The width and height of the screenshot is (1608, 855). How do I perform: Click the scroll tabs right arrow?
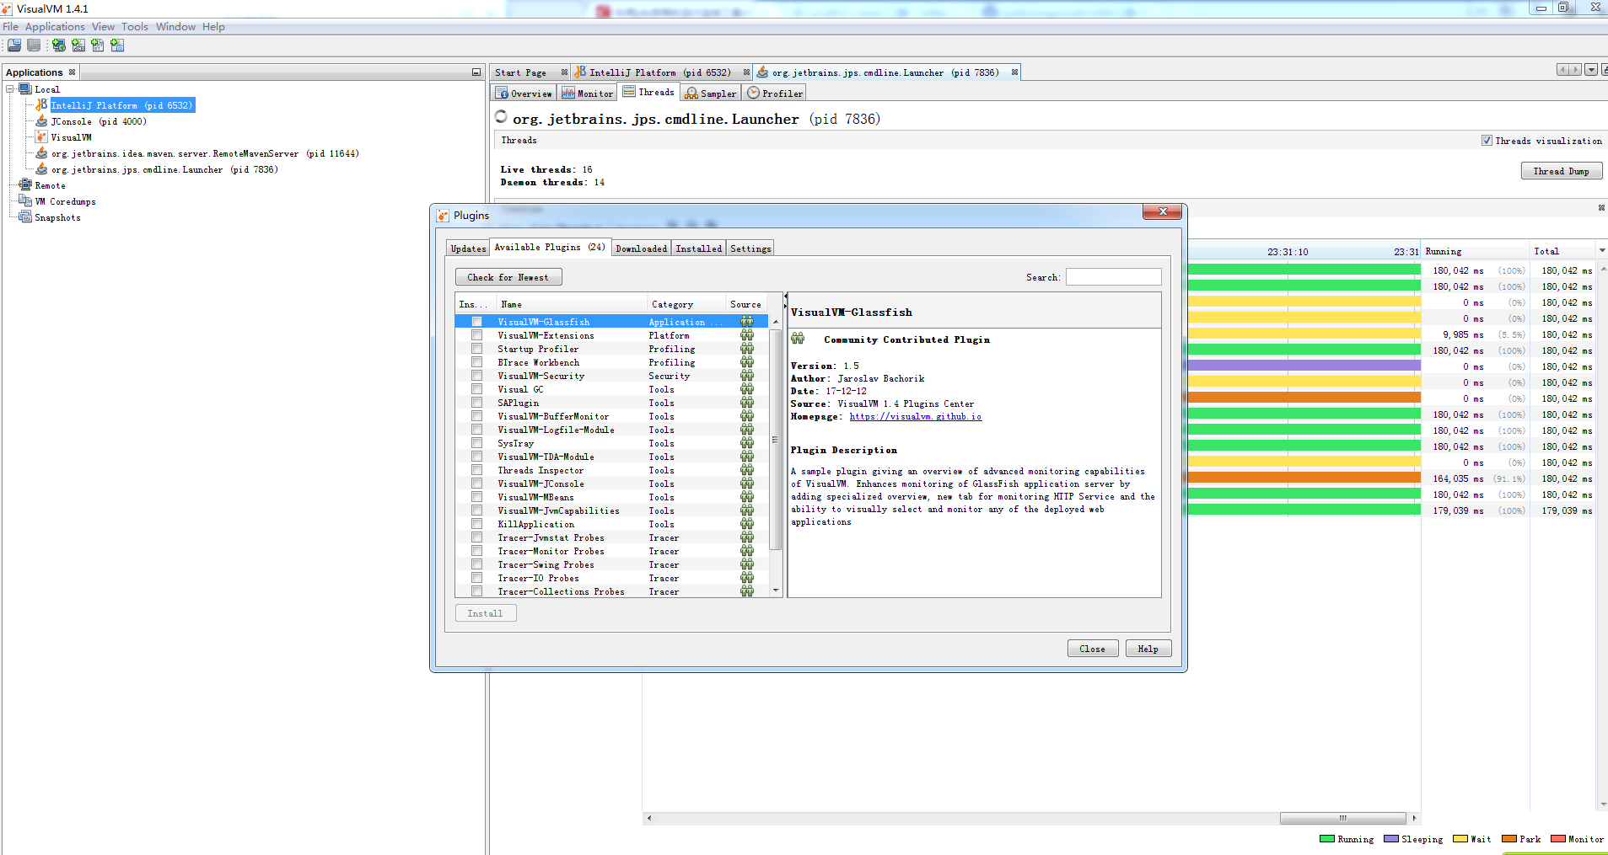pos(1575,70)
